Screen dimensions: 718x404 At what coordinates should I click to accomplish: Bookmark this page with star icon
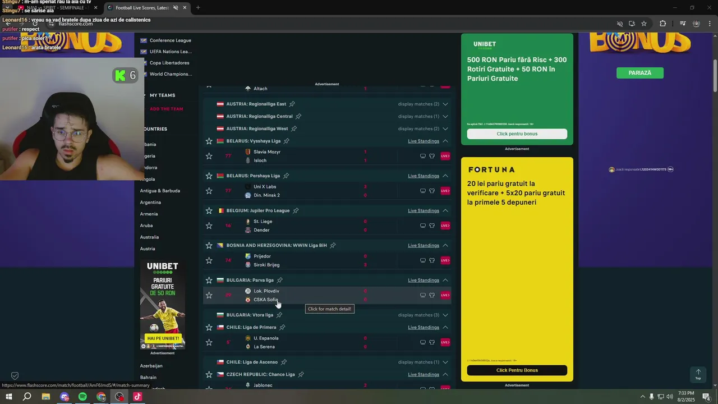644,24
